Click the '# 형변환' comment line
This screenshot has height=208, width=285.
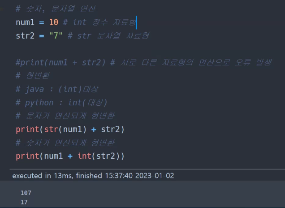tap(33, 76)
